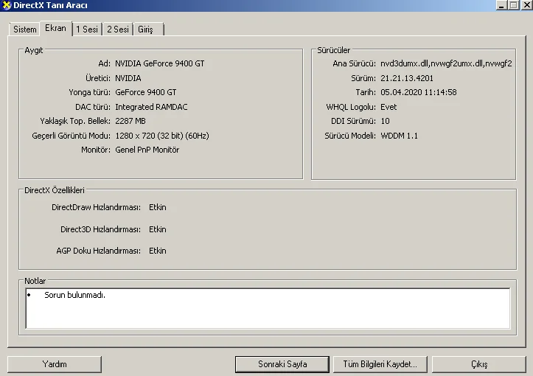
Task: Click the date '05.04.2020 11:14:58'
Action: (419, 92)
